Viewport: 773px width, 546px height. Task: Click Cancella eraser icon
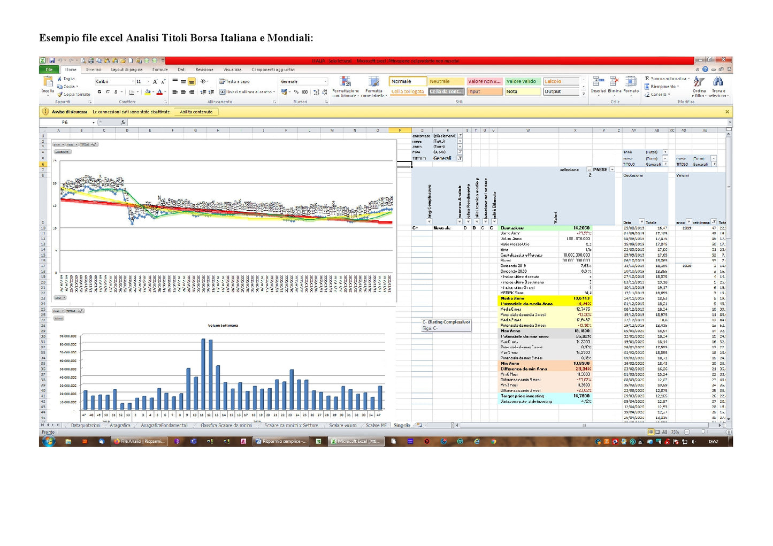click(647, 94)
